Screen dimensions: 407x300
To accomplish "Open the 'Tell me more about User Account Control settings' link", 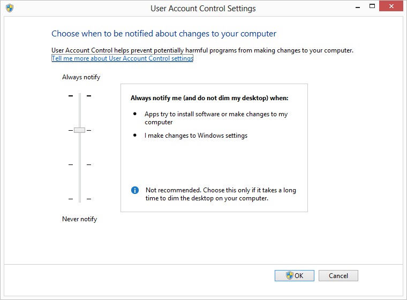I will point(122,58).
